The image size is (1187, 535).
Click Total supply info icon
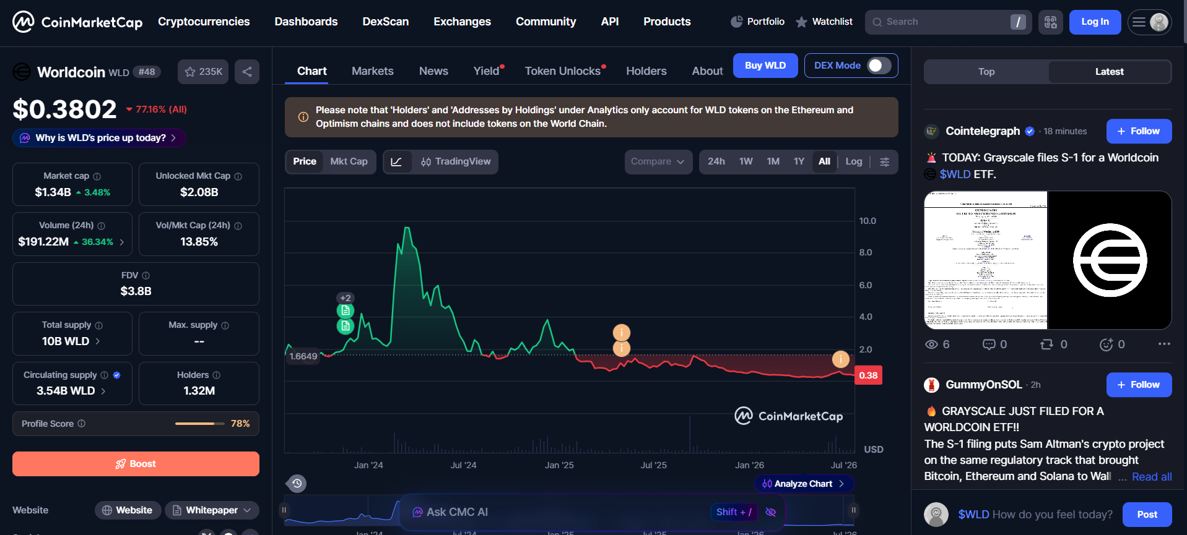99,325
